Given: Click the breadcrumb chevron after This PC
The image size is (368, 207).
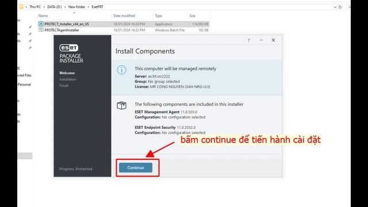Looking at the screenshot, I should point(44,7).
